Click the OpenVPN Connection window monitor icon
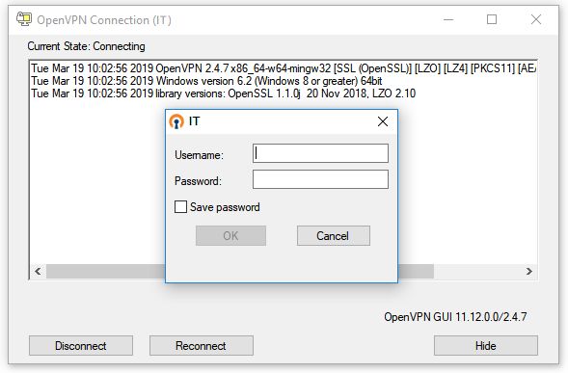The image size is (568, 373). point(24,19)
